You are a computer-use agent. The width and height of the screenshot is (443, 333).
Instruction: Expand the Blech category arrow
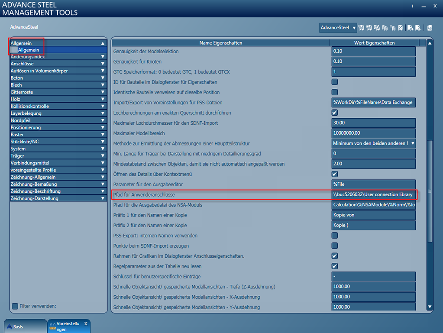(x=103, y=85)
